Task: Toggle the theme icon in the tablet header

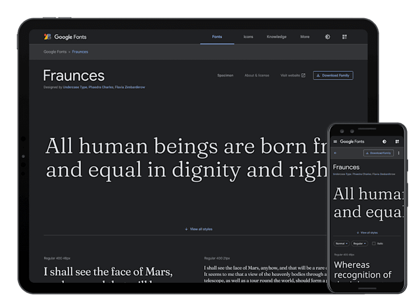Action: 327,37
